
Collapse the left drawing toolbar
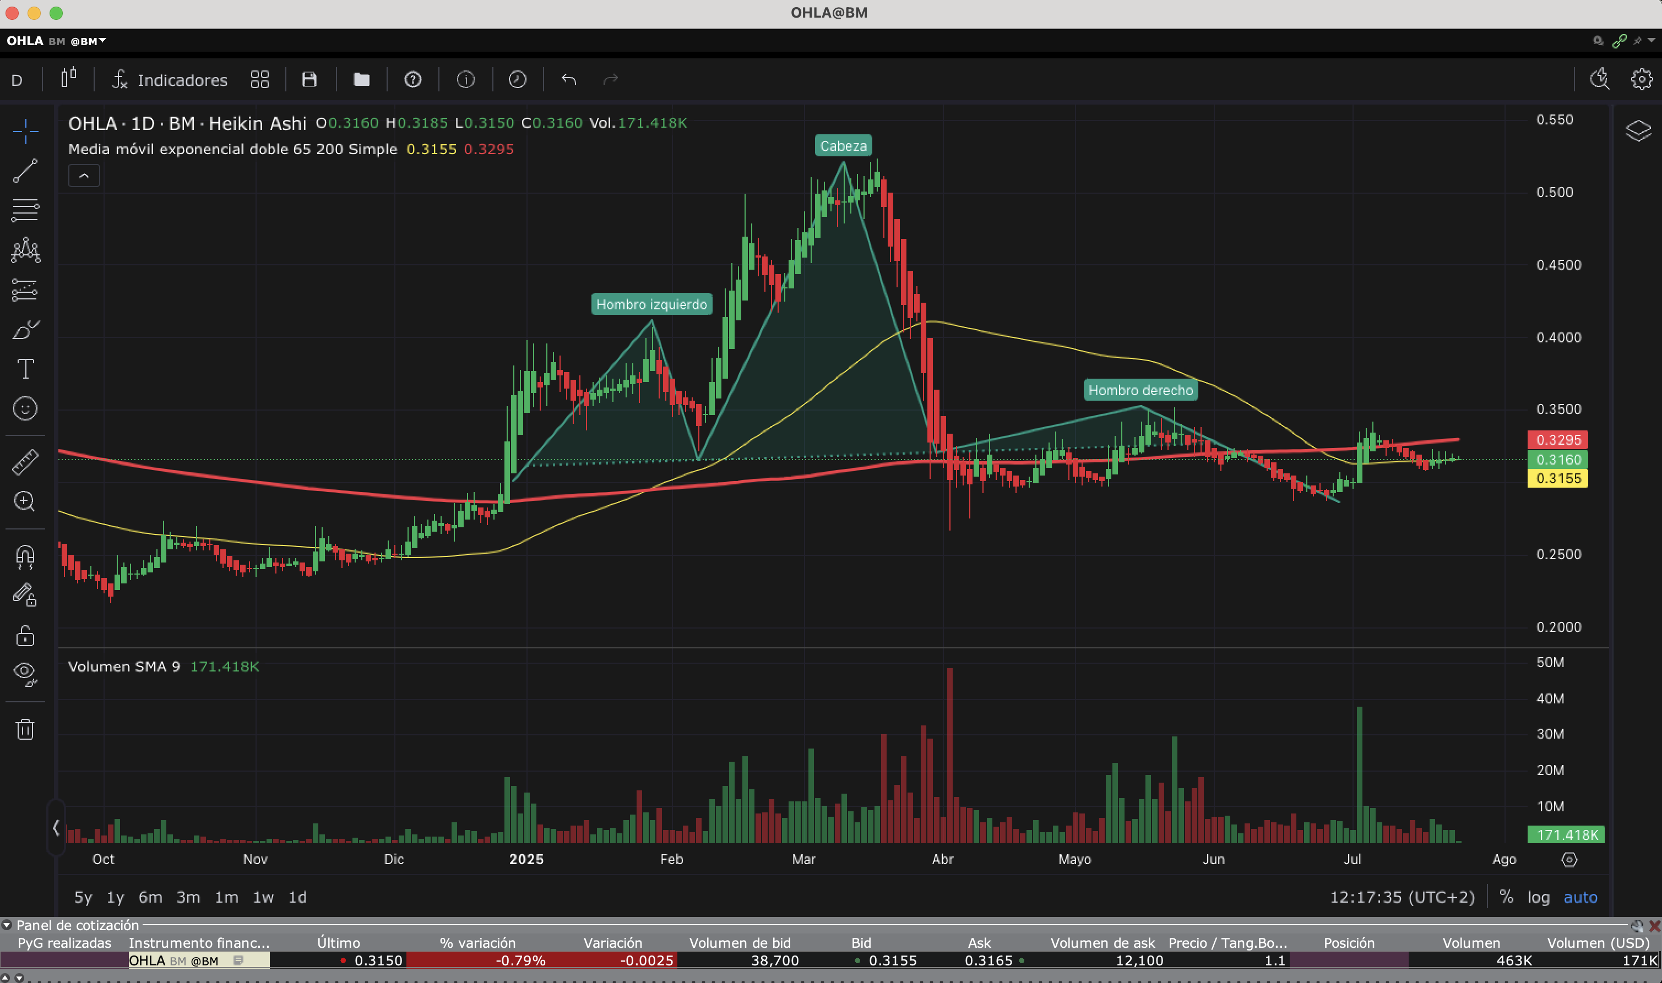[x=56, y=828]
